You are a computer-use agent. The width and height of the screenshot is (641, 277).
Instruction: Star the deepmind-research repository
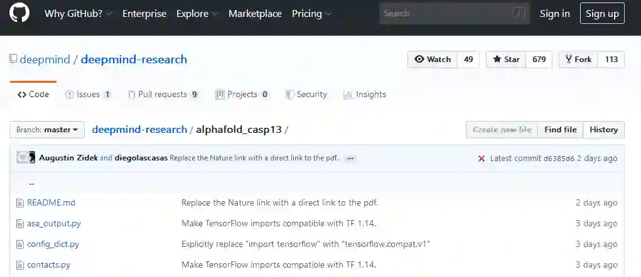[506, 60]
